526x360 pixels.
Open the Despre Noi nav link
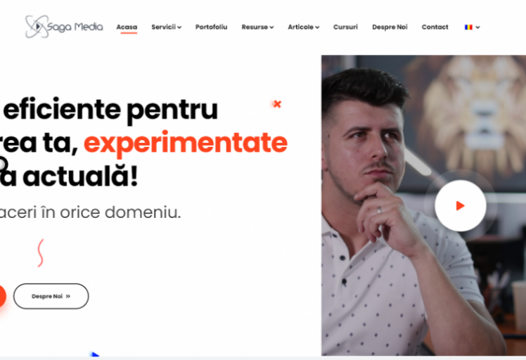tap(390, 27)
